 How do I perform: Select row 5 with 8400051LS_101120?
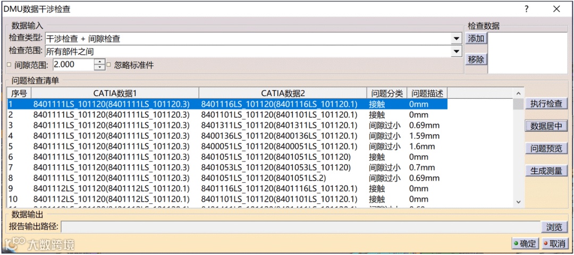point(227,147)
